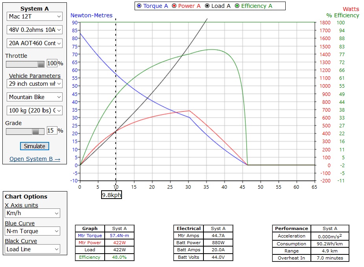Expand the Mountain Bike frame type dropdown
The height and width of the screenshot is (267, 364).
(35, 97)
